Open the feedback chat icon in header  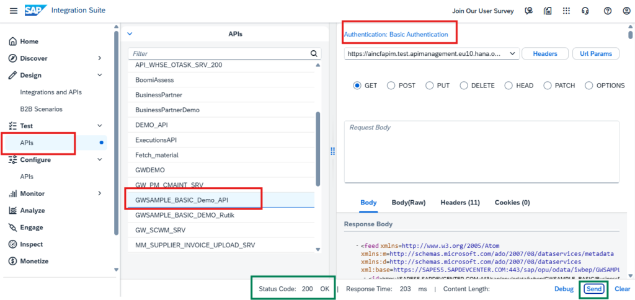[528, 11]
